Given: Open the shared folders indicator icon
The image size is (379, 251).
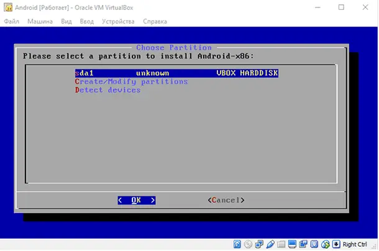Looking at the screenshot, I should (280, 243).
